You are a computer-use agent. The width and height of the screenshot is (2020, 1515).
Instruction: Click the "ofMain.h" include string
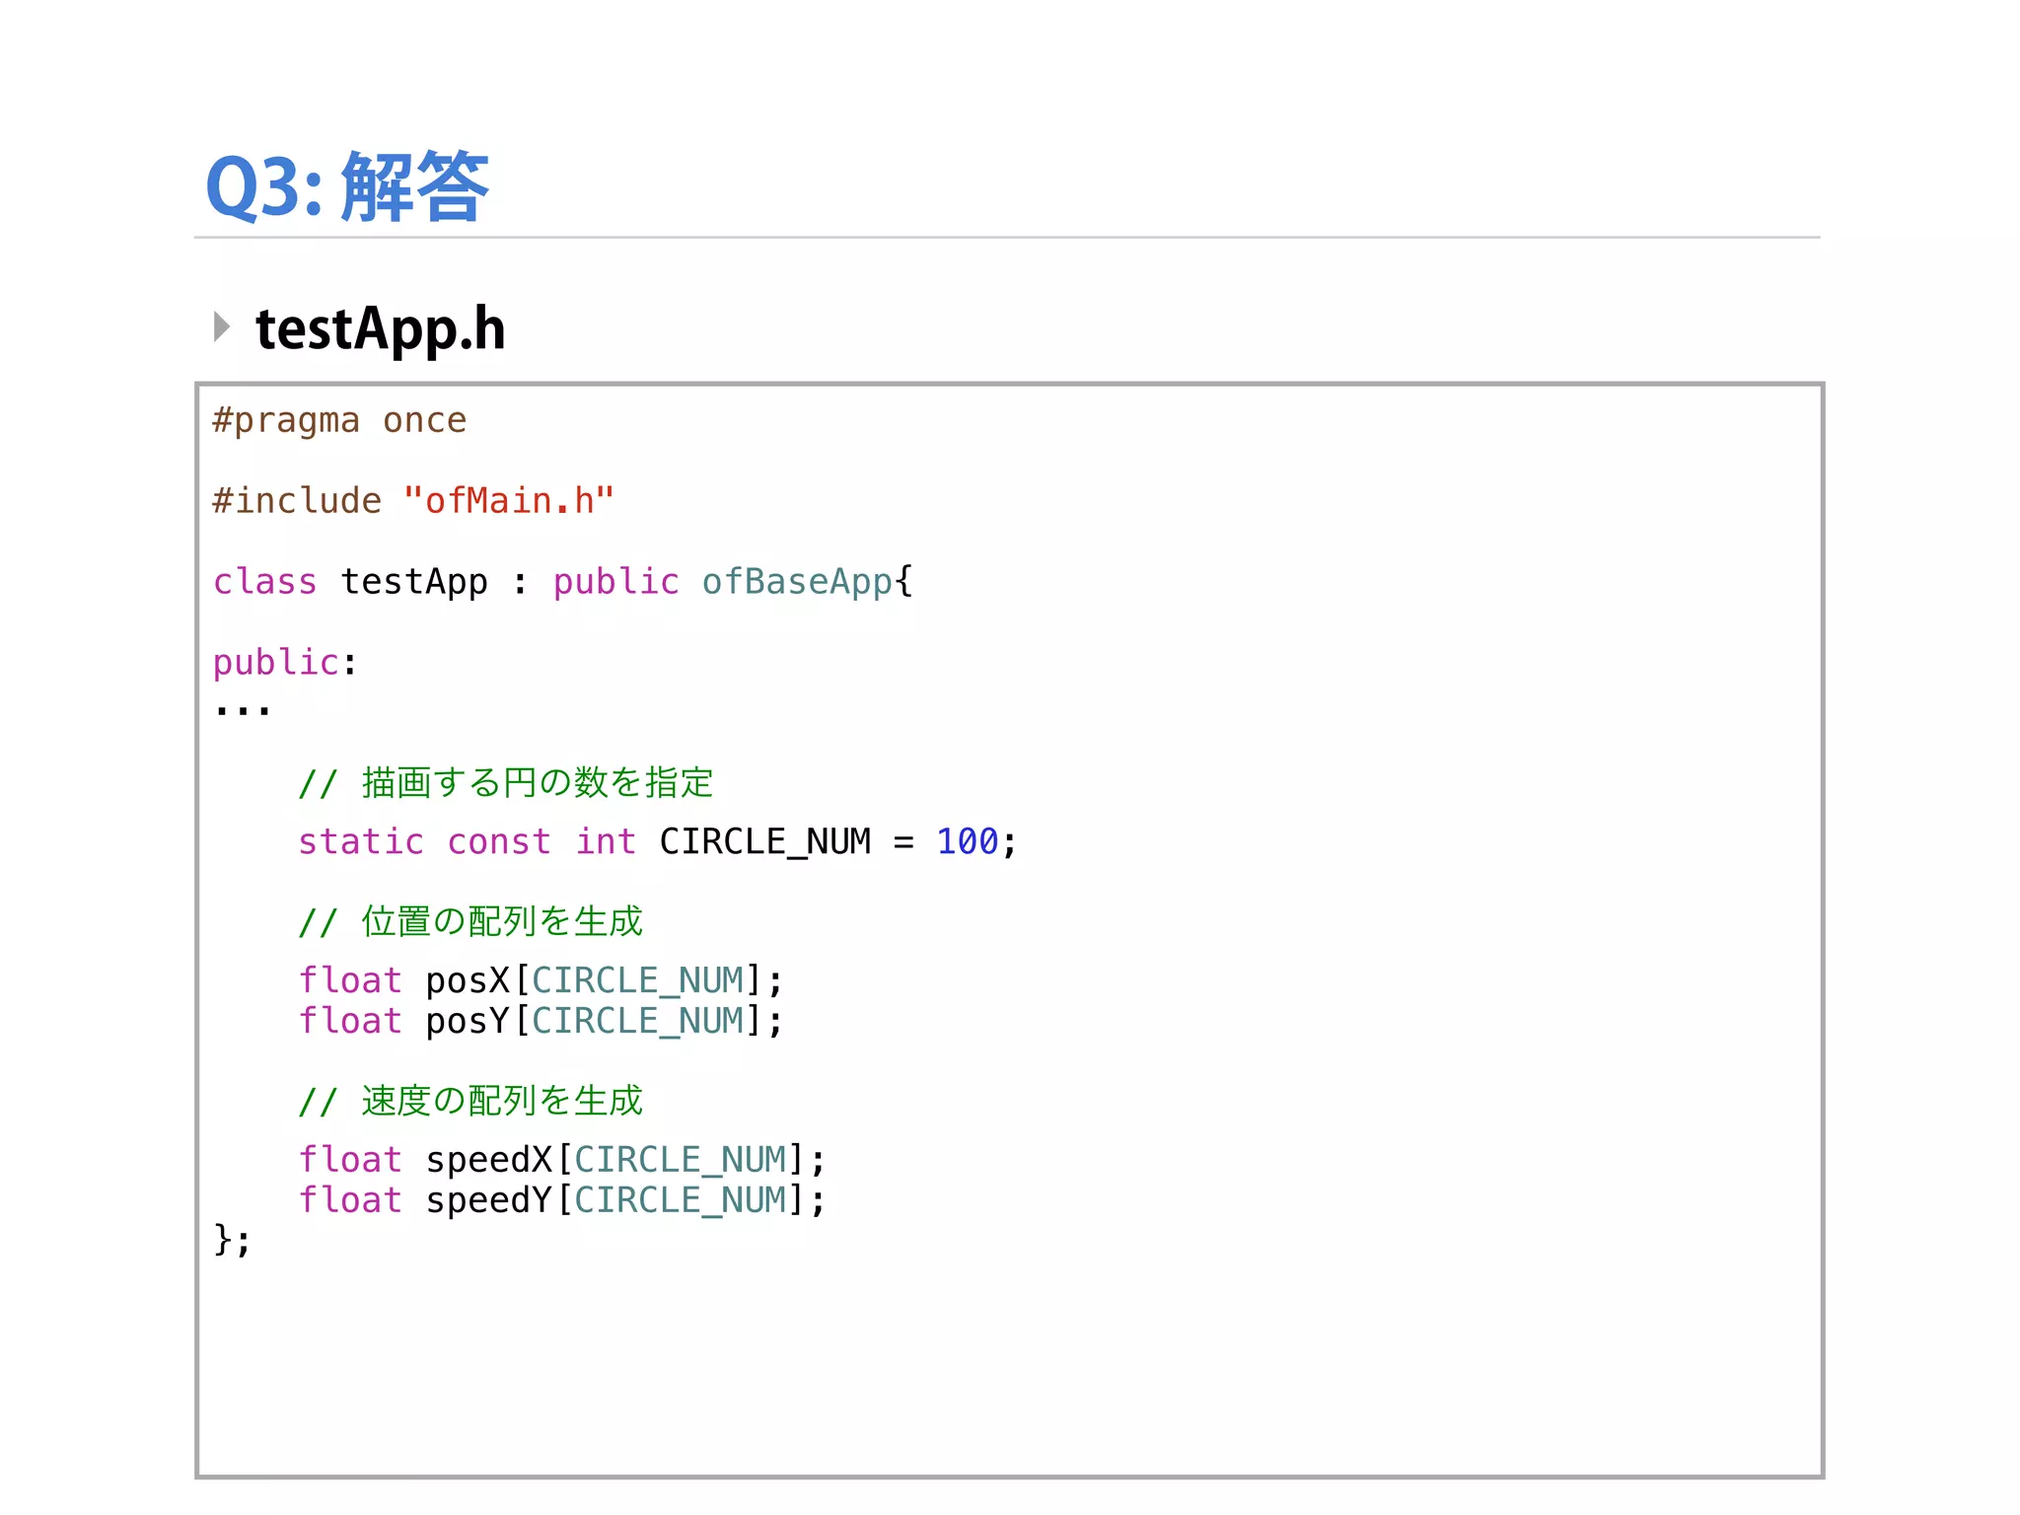coord(509,501)
